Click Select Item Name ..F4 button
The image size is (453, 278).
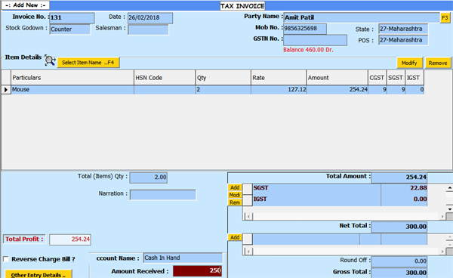coord(88,63)
